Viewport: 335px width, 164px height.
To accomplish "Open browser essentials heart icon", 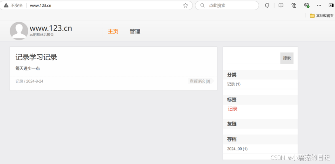I will click(x=307, y=5).
